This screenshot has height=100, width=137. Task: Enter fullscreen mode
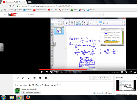pos(135,72)
